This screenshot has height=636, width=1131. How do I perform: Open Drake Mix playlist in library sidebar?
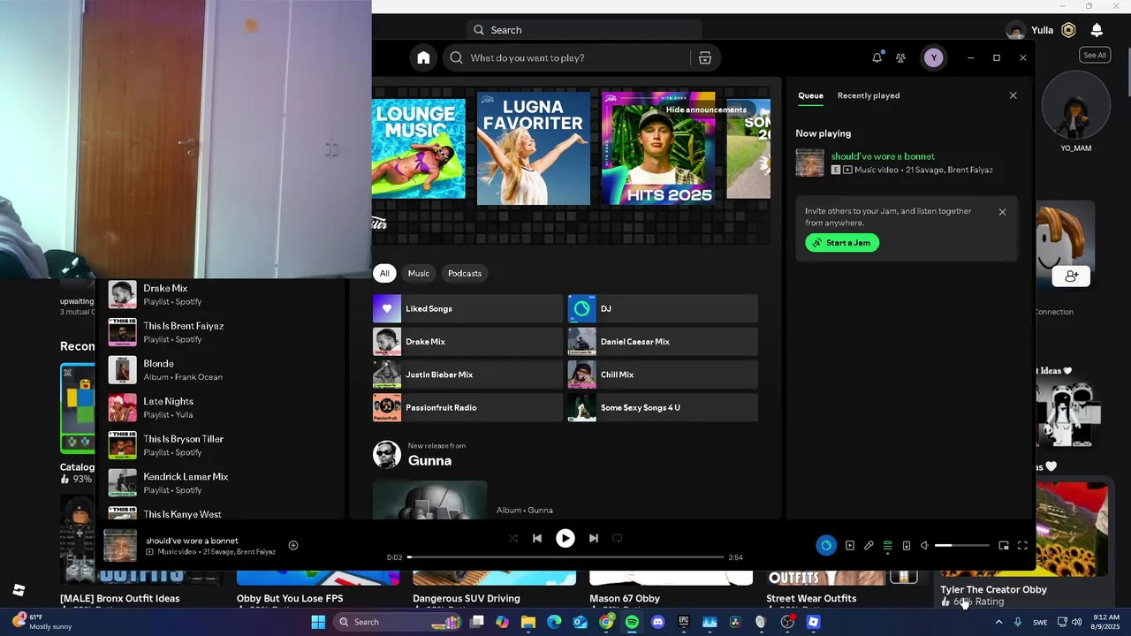coord(219,294)
